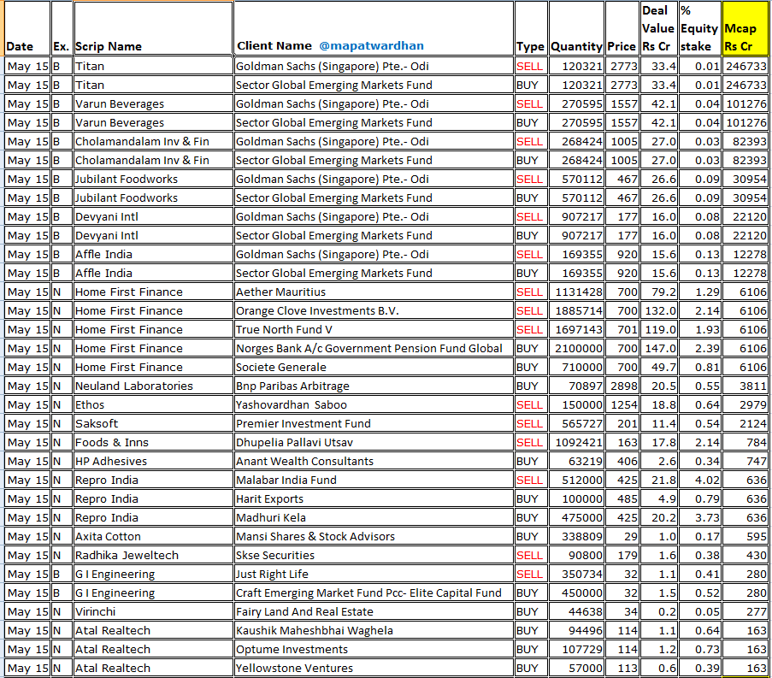Select Anant Wealth Consultants cell

pos(374,462)
